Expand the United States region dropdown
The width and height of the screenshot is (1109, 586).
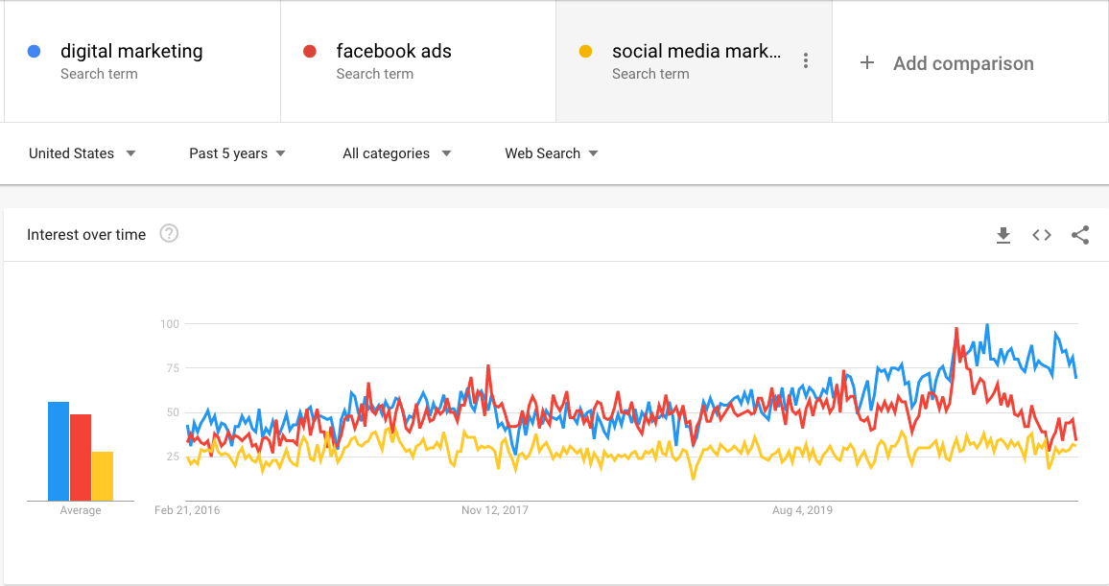pyautogui.click(x=83, y=153)
